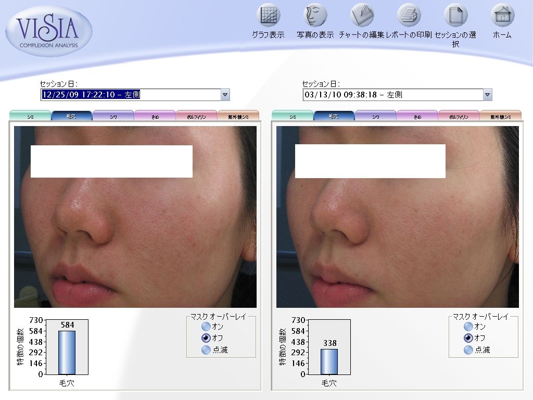Viewport: 533px width, 400px height.
Task: Click the right face photo from 03/13/10
Action: pyautogui.click(x=397, y=217)
